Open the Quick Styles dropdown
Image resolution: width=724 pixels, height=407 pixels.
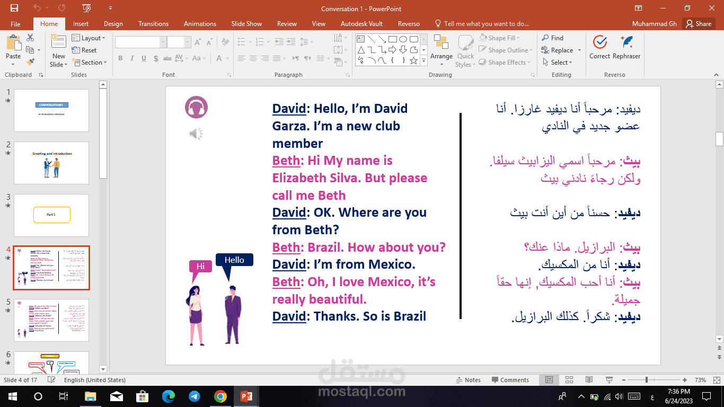point(465,51)
